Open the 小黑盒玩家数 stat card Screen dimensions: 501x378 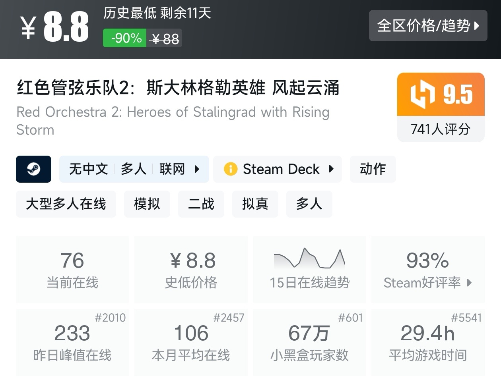pos(309,342)
